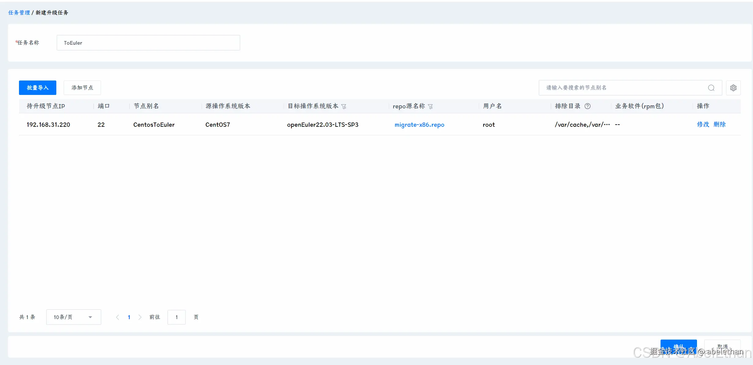
Task: Click the 取消 cancel button
Action: click(x=722, y=347)
